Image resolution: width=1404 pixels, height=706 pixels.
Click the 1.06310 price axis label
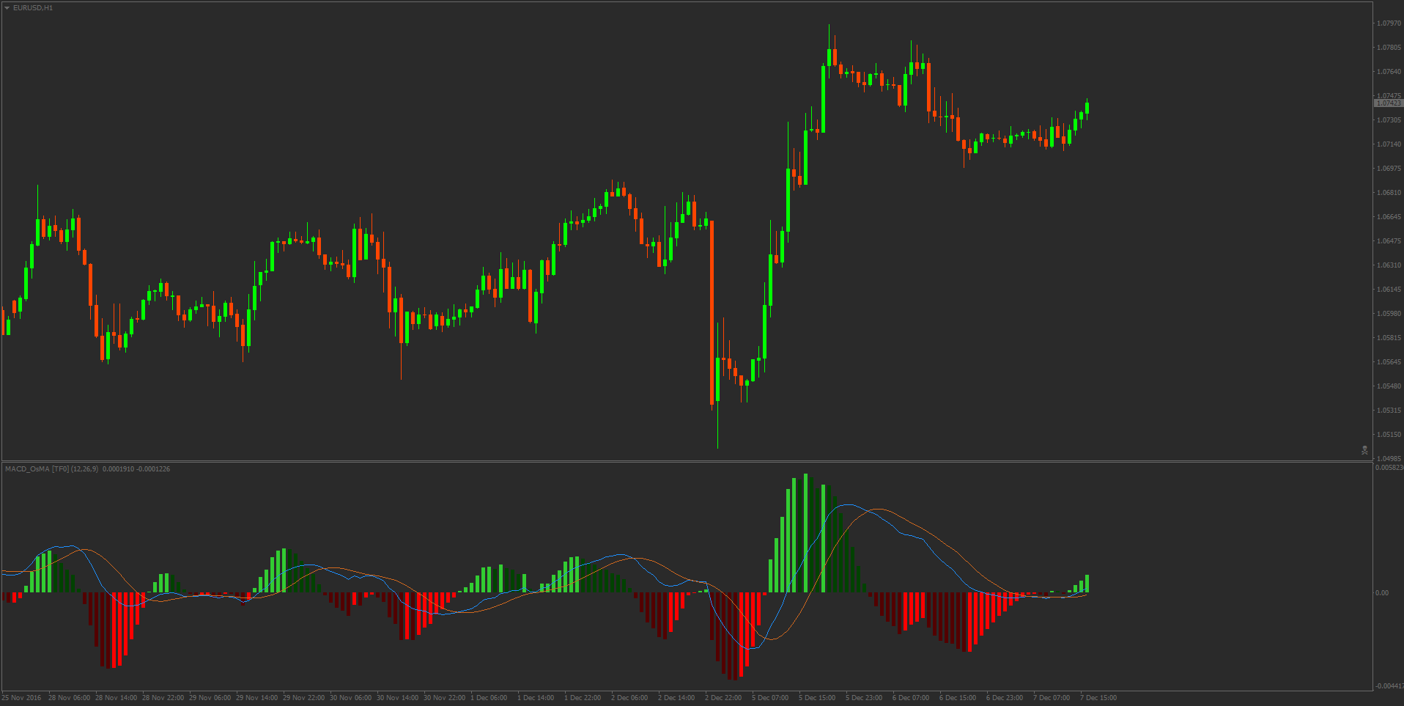coord(1389,265)
